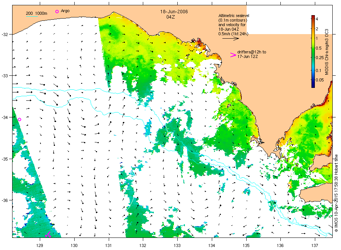Click the longitude label '133'
The height and width of the screenshot is (250, 341).
click(177, 245)
